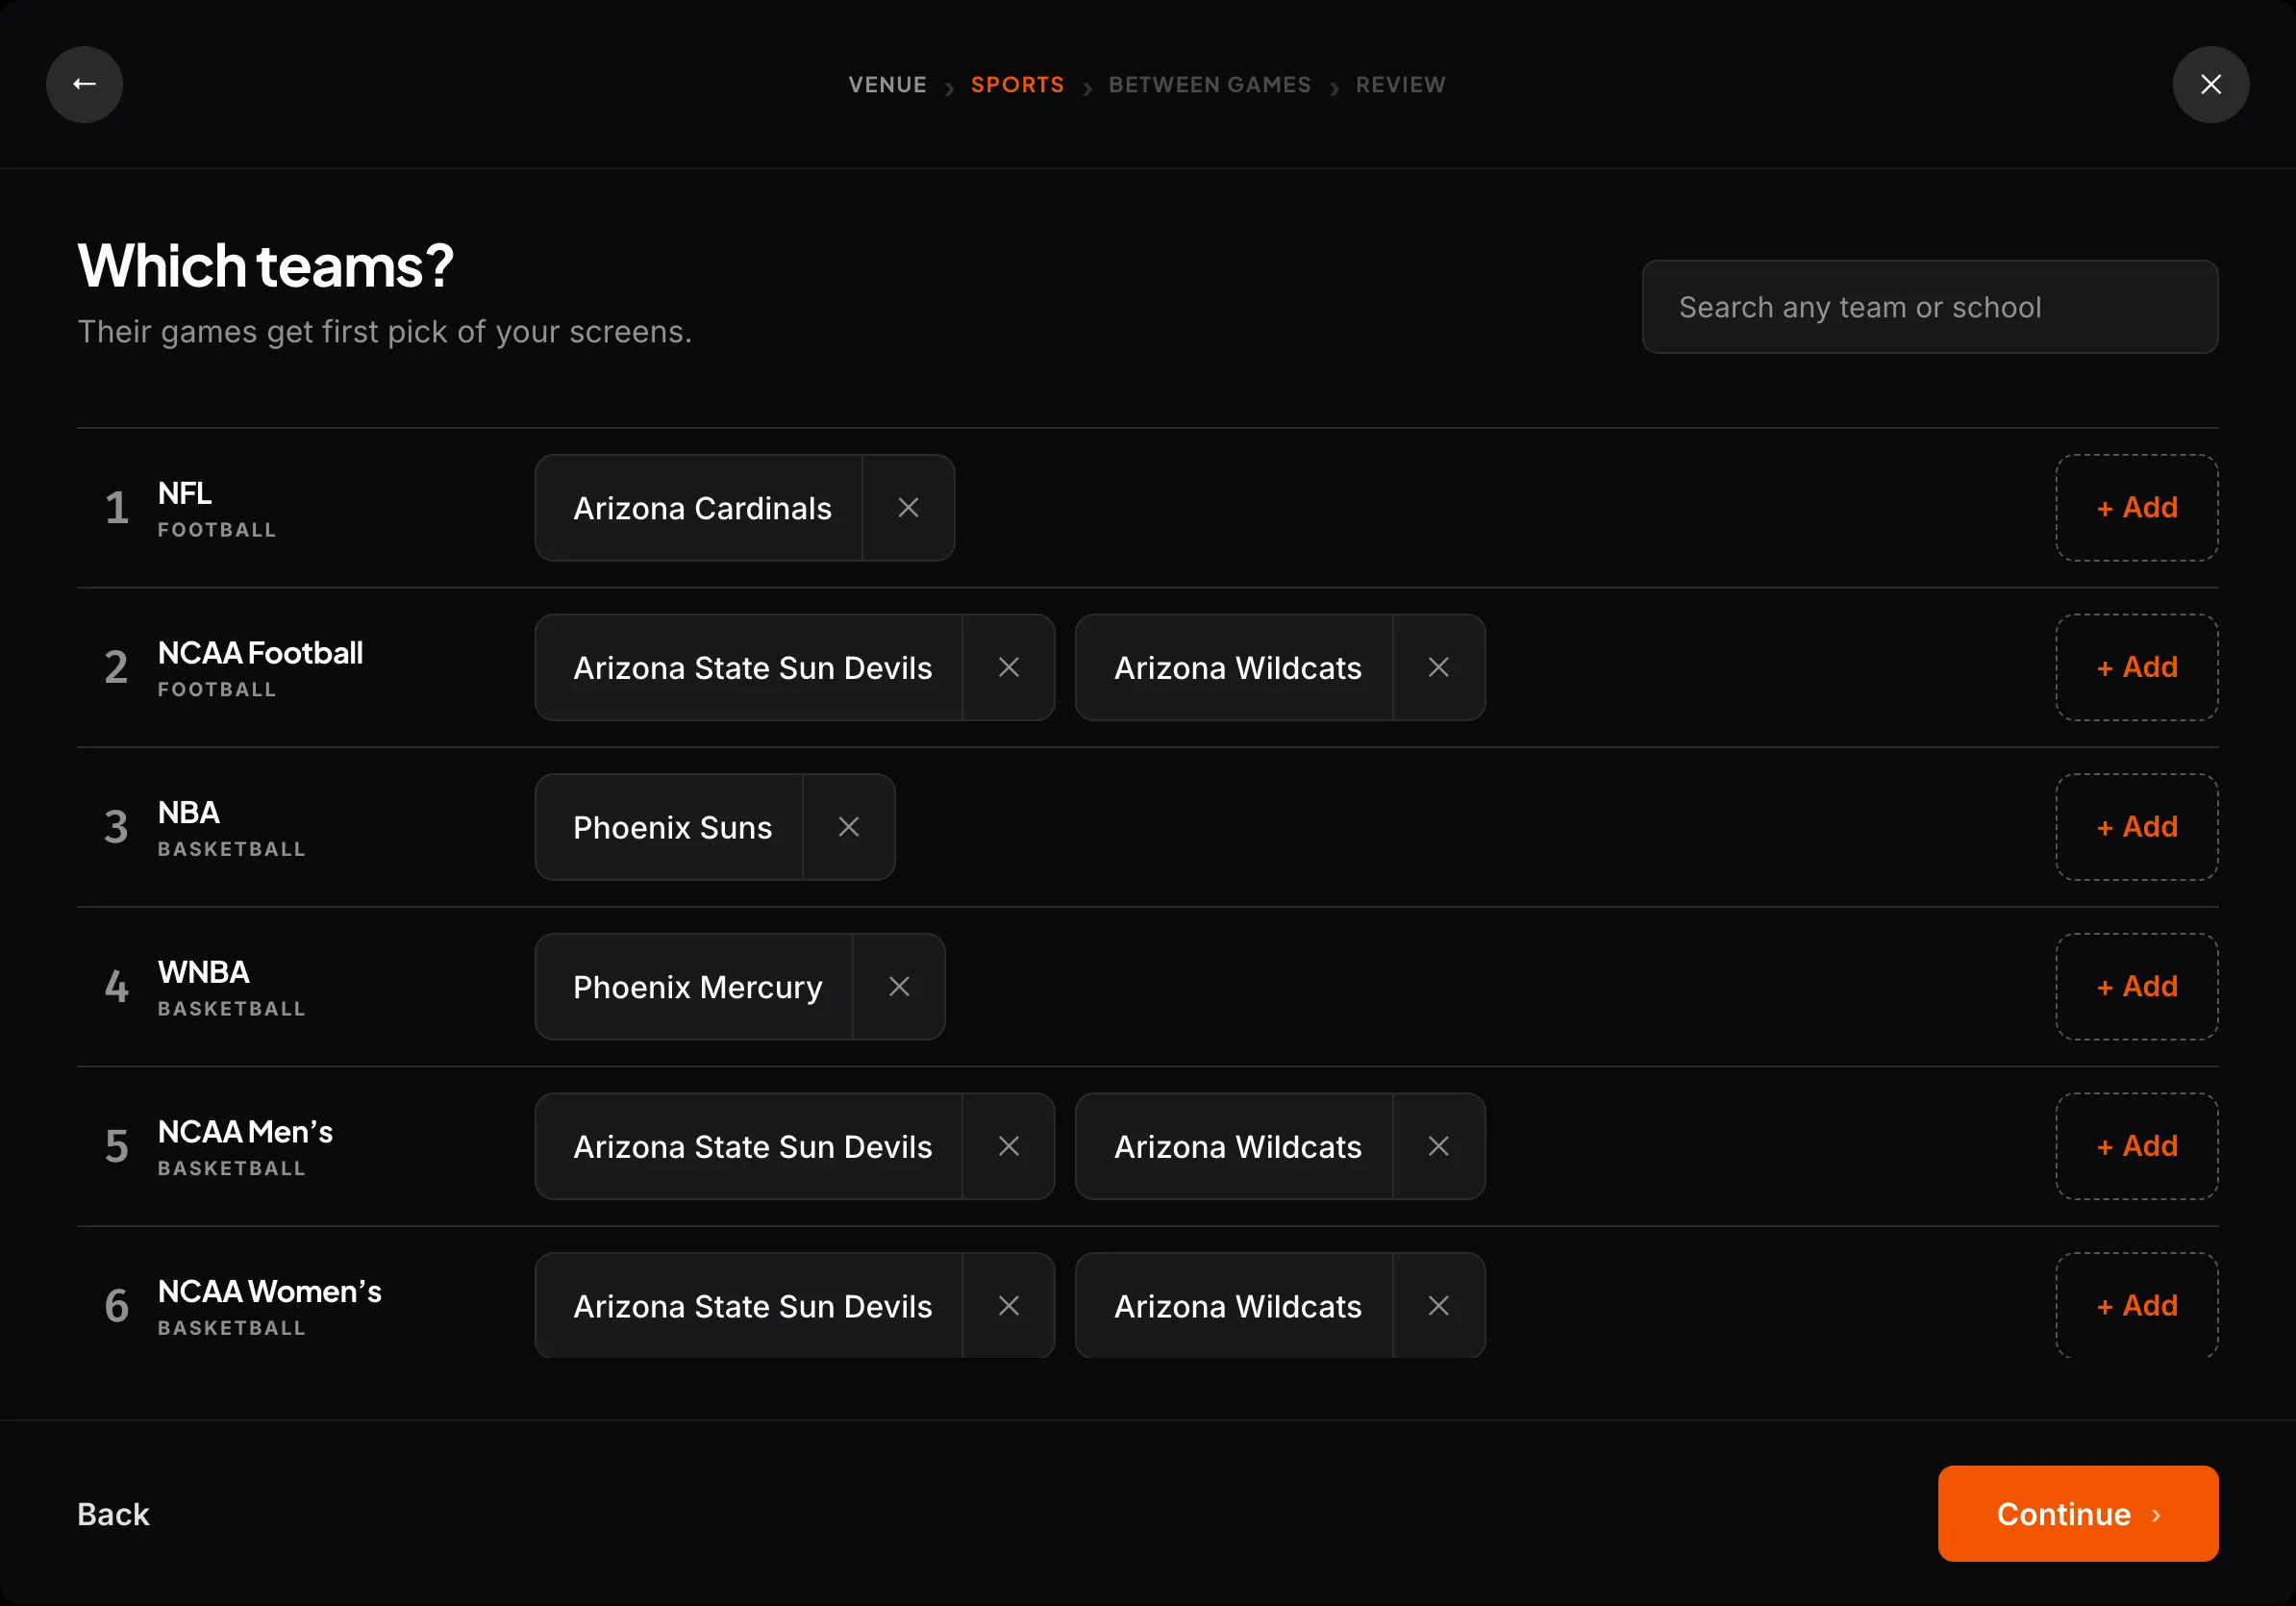The height and width of the screenshot is (1606, 2296).
Task: Remove Arizona Wildcats from NCAA Football
Action: [1438, 667]
